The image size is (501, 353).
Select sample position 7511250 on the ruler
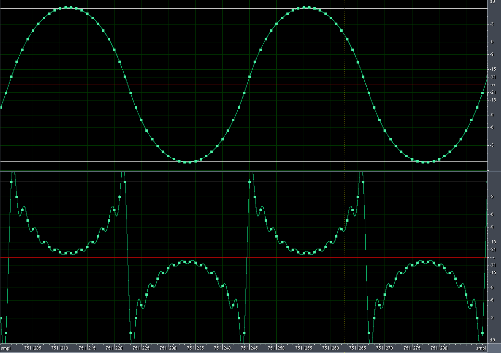[x=276, y=348]
